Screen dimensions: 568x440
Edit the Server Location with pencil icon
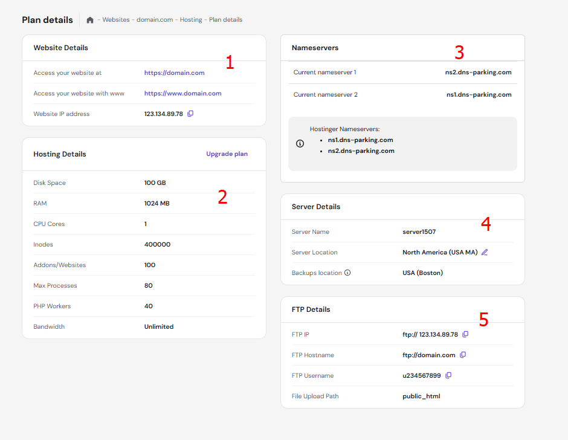[x=485, y=252]
